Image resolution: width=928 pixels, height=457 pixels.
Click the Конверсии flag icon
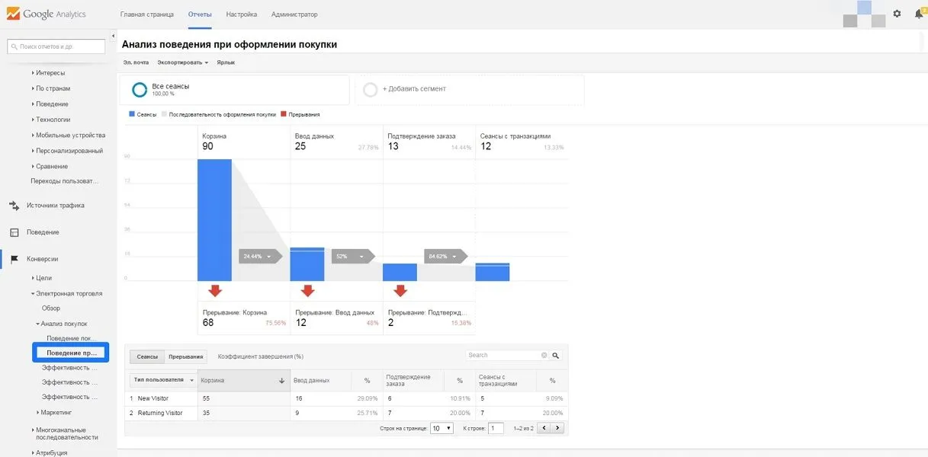14,259
